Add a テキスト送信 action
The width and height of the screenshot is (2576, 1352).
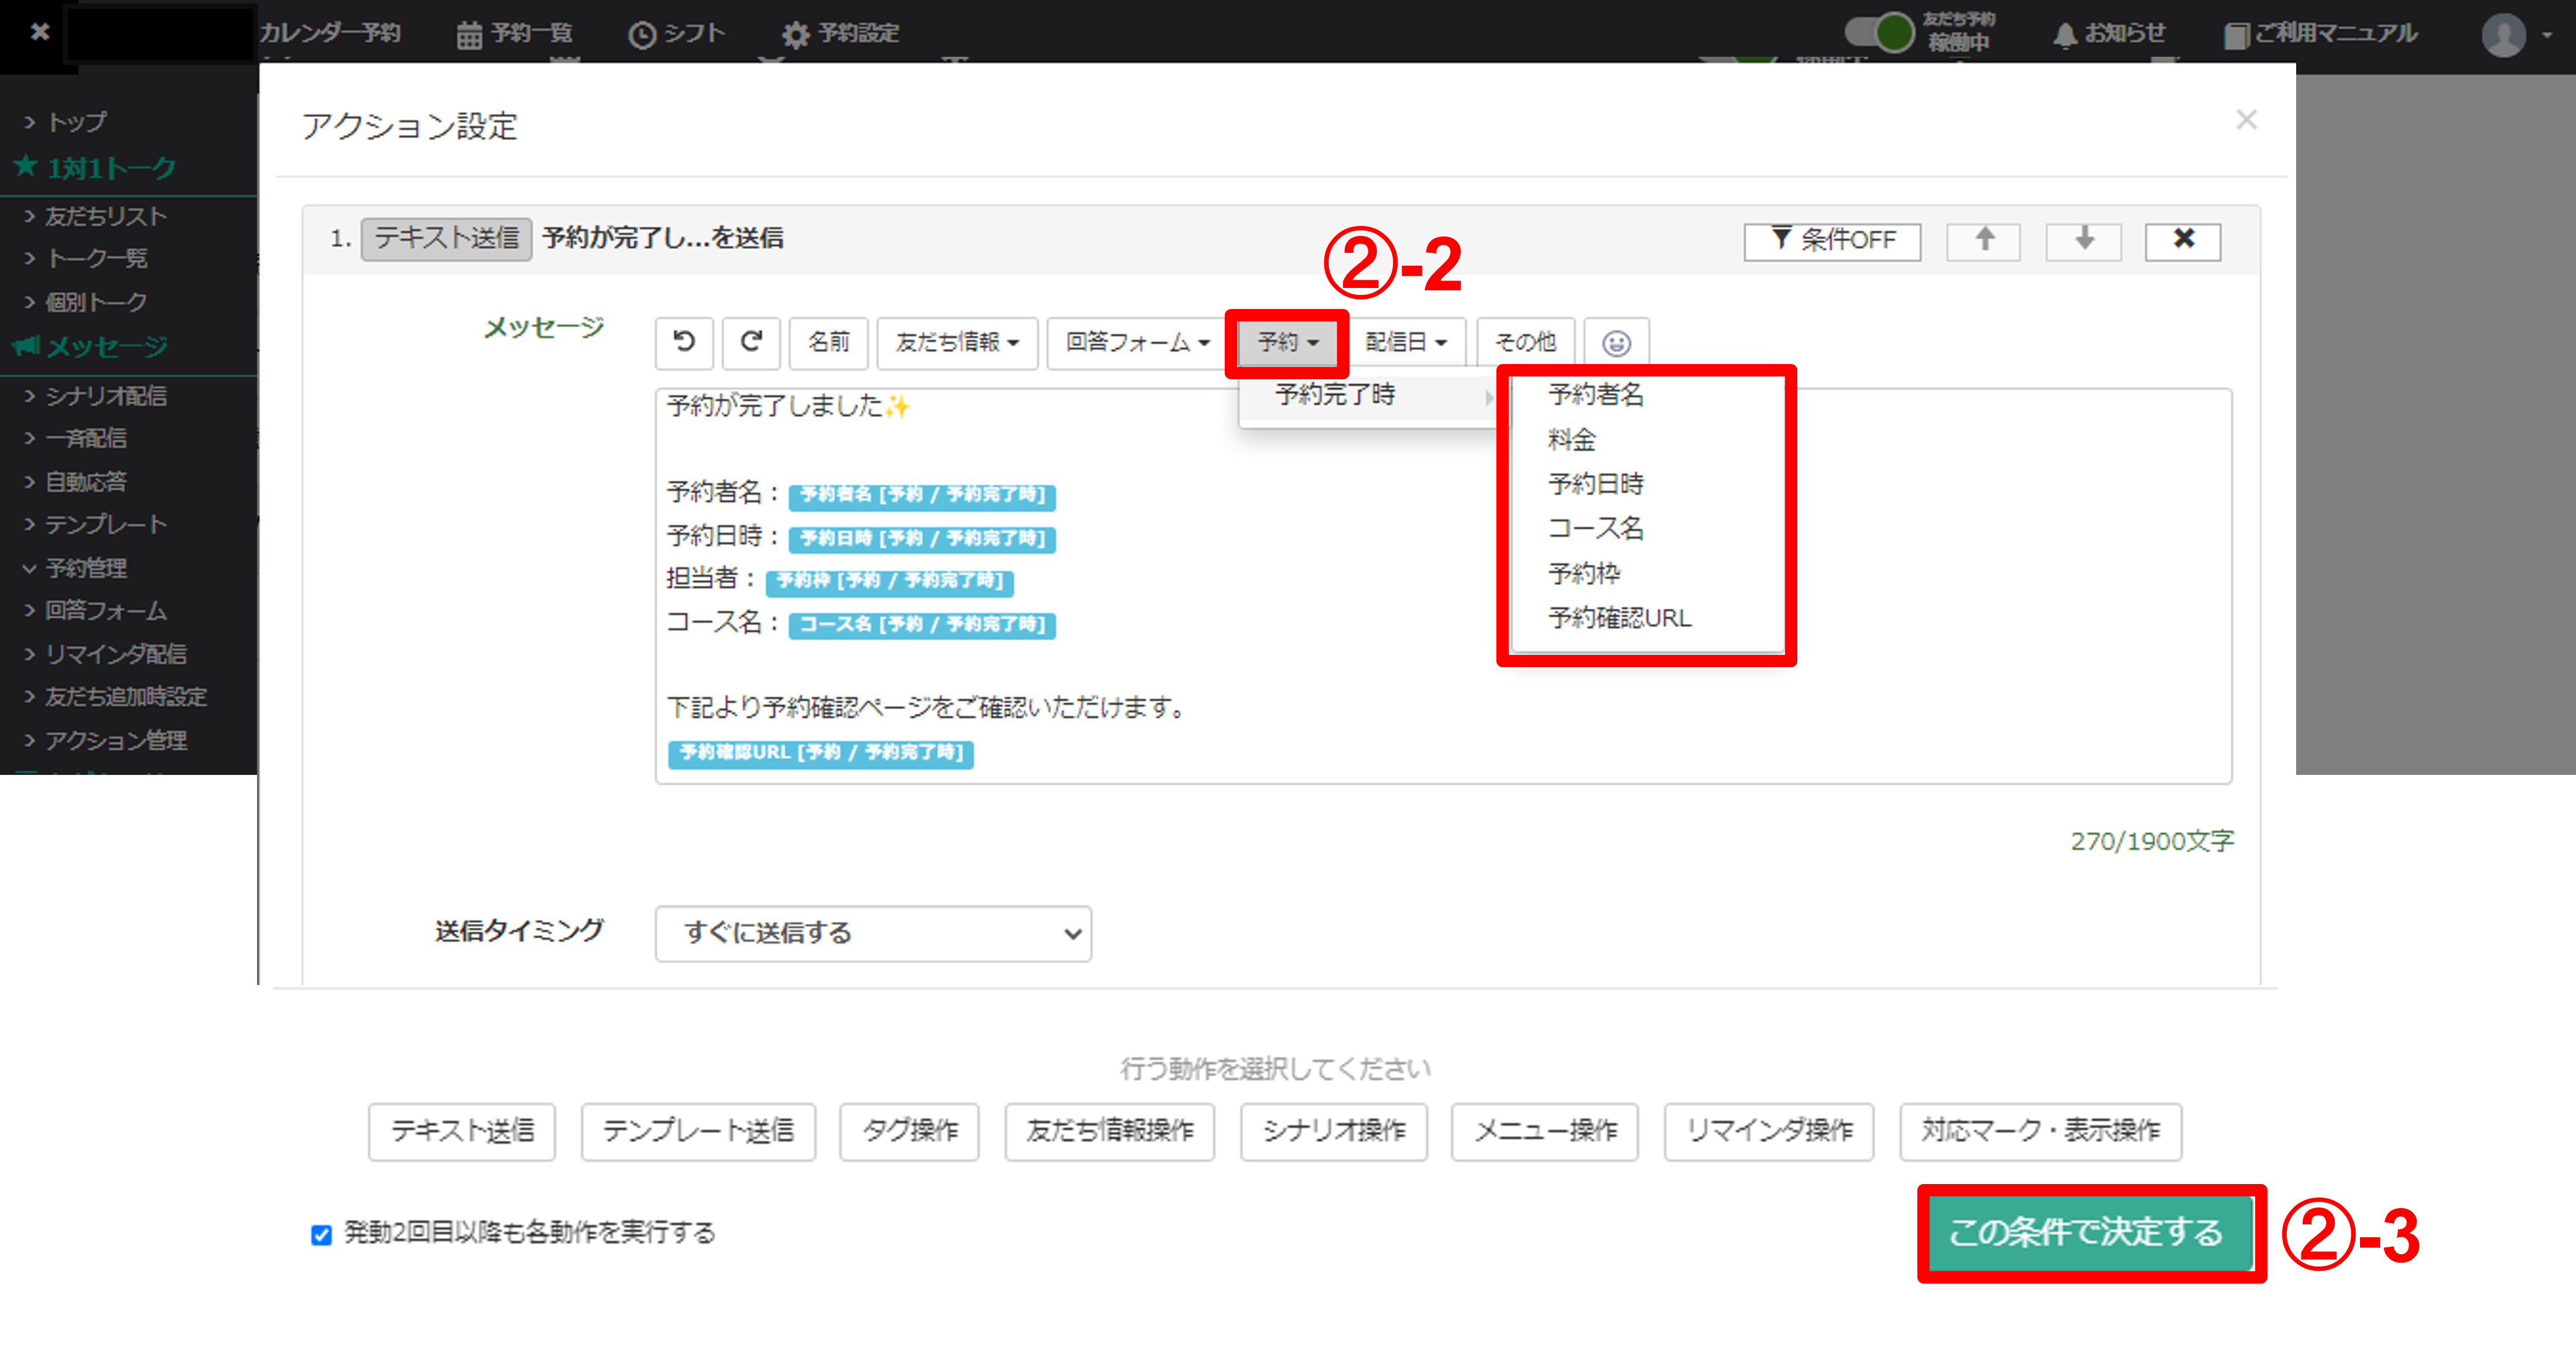click(x=462, y=1131)
